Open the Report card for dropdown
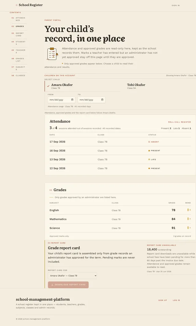The height and width of the screenshot is (326, 196). pos(72,276)
